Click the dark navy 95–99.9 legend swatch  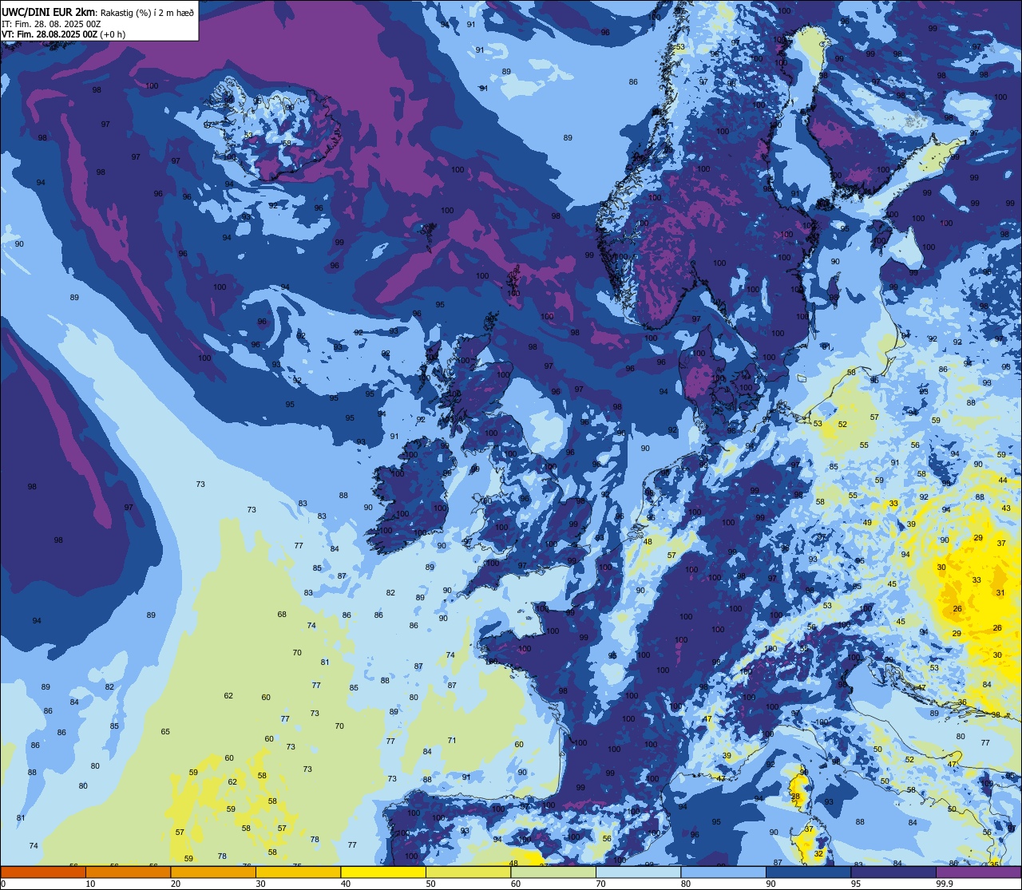pyautogui.click(x=893, y=872)
